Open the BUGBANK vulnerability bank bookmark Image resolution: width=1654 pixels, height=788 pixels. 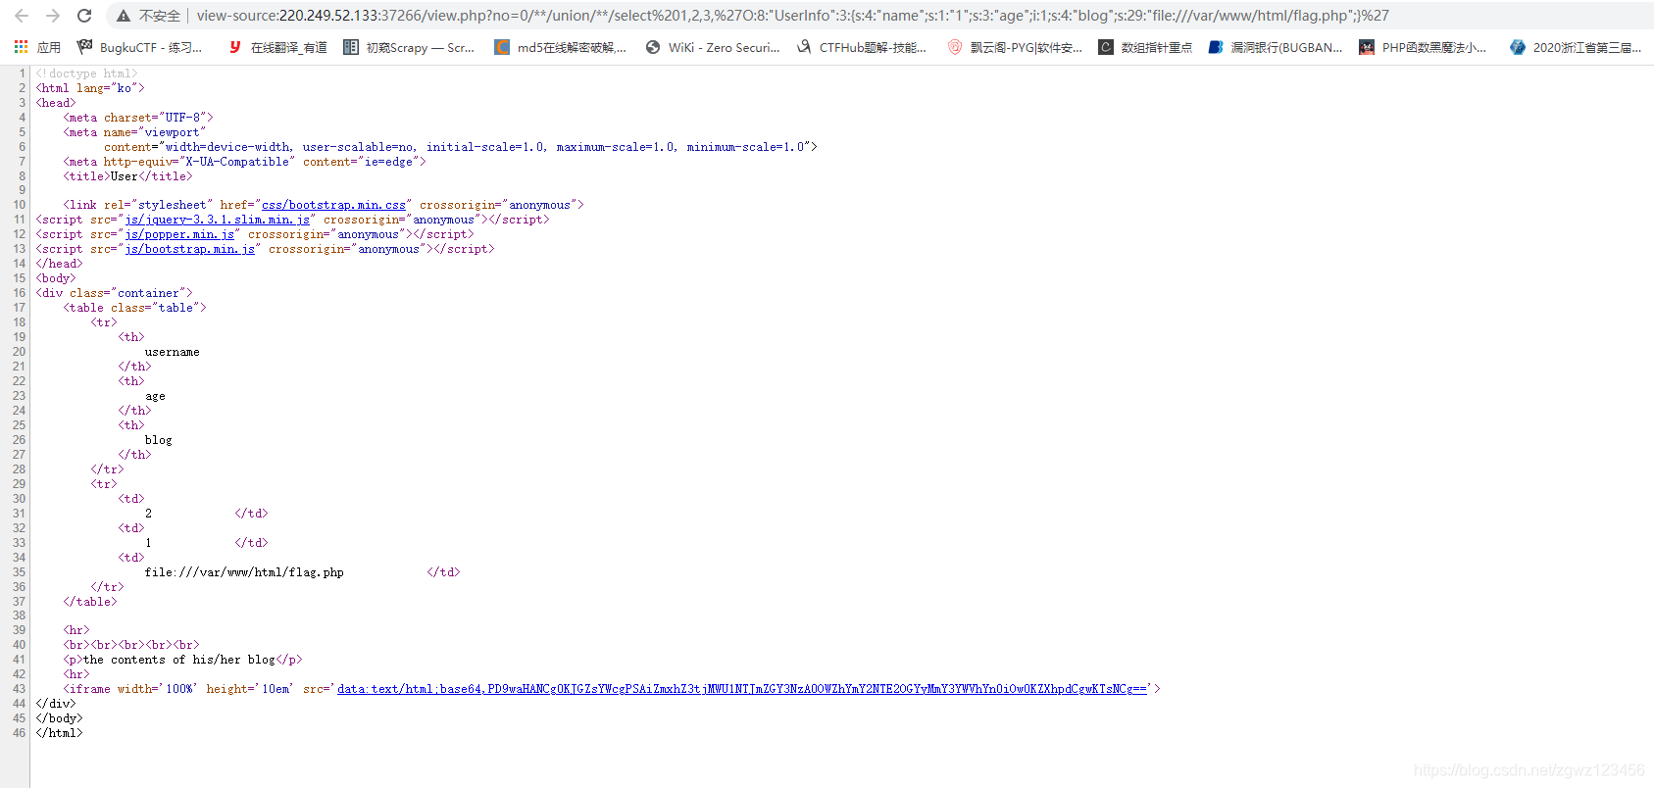click(1276, 47)
